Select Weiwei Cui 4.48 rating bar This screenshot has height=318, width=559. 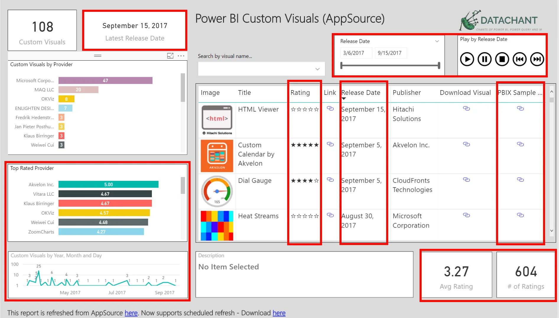tap(103, 222)
